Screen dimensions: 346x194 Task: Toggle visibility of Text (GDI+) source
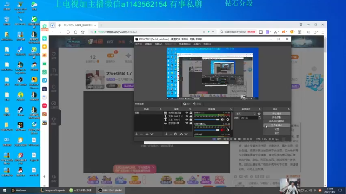pos(187,120)
